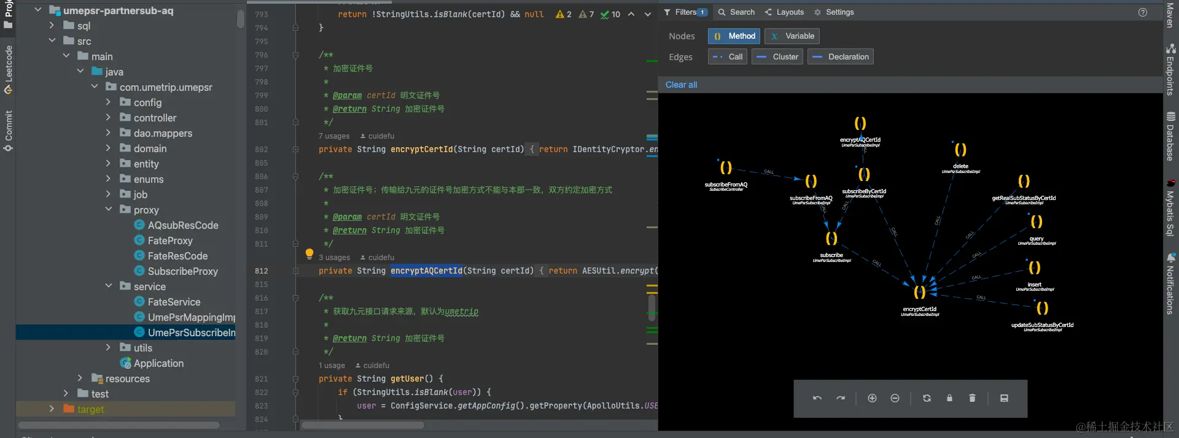Redo the last graph change
The width and height of the screenshot is (1179, 438).
841,398
